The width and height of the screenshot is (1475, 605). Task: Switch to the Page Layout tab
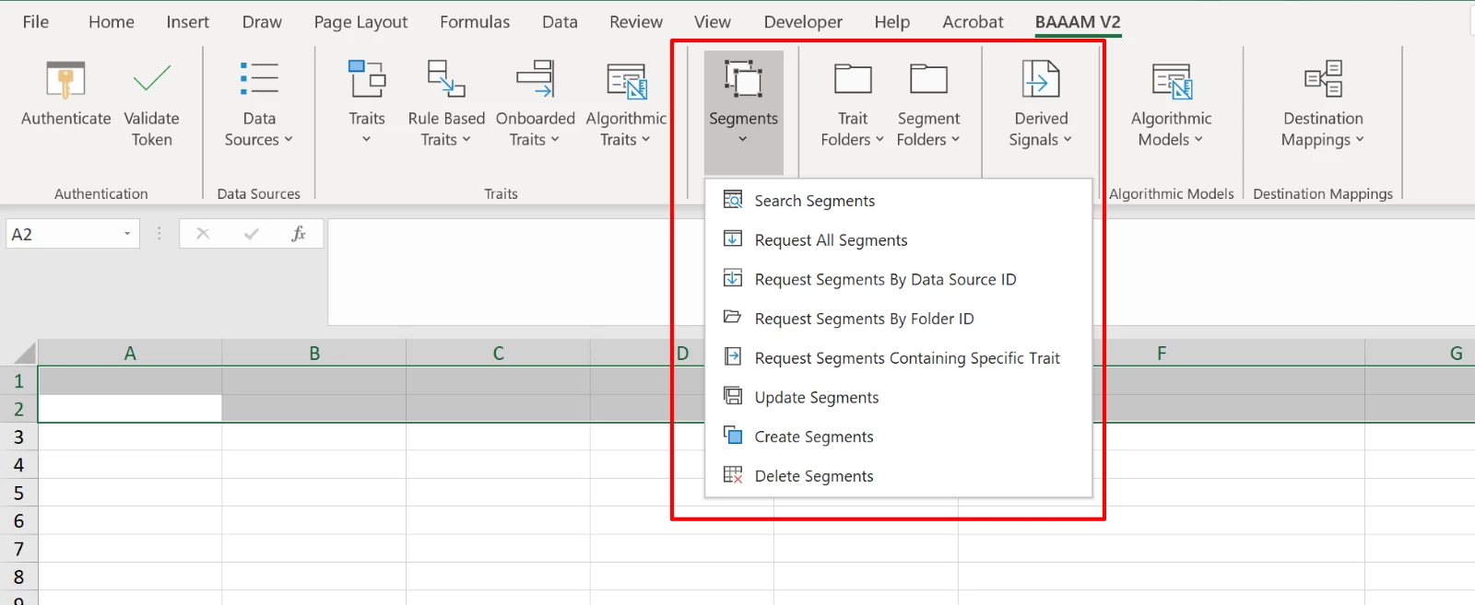point(360,21)
